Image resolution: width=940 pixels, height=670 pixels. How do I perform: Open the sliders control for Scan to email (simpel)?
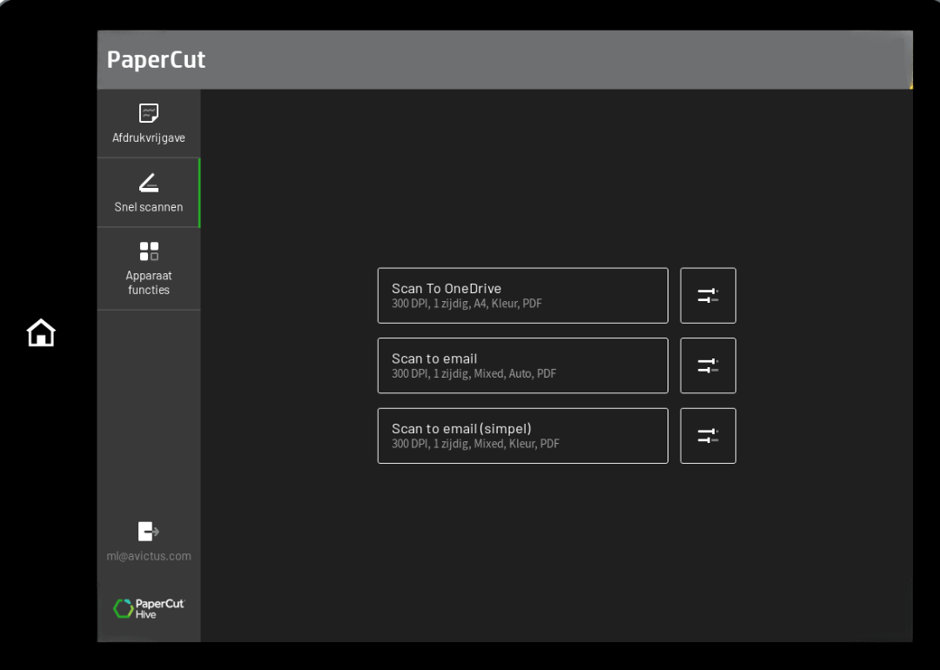click(708, 435)
